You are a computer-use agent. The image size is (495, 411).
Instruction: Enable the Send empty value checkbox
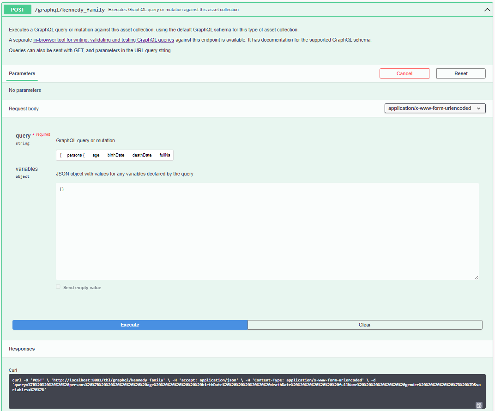point(58,286)
